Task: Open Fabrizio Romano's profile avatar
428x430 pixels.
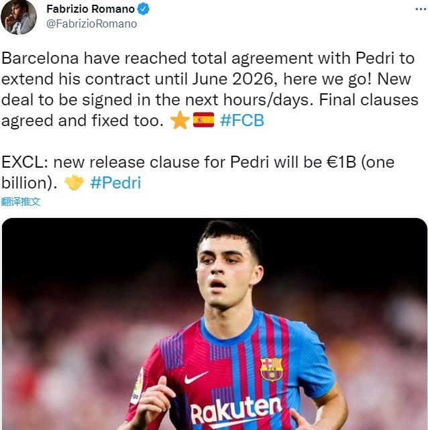Action: [19, 17]
